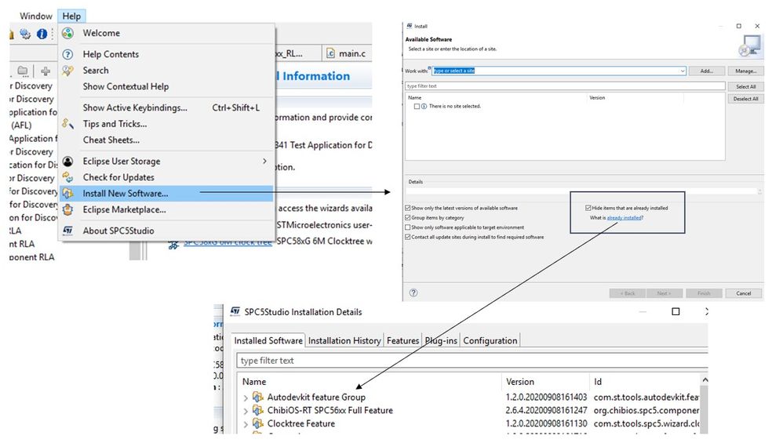Click the Select All button

tap(745, 86)
